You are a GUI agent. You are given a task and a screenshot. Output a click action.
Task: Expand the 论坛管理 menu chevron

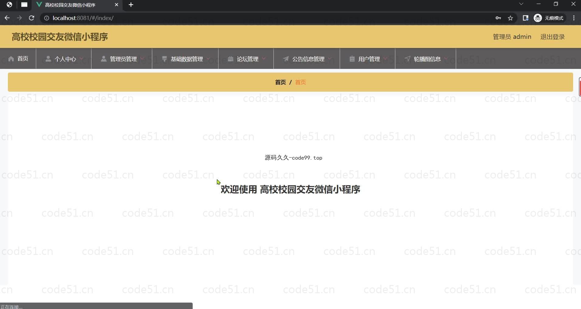pos(263,58)
